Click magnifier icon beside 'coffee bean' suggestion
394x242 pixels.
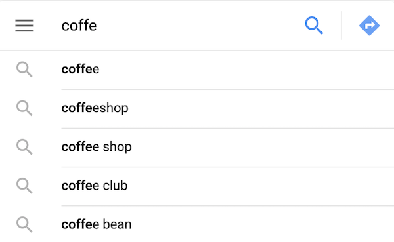click(x=24, y=224)
